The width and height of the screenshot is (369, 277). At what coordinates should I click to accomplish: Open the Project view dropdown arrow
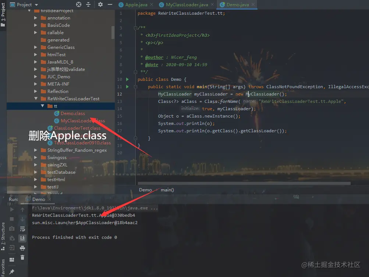point(36,5)
